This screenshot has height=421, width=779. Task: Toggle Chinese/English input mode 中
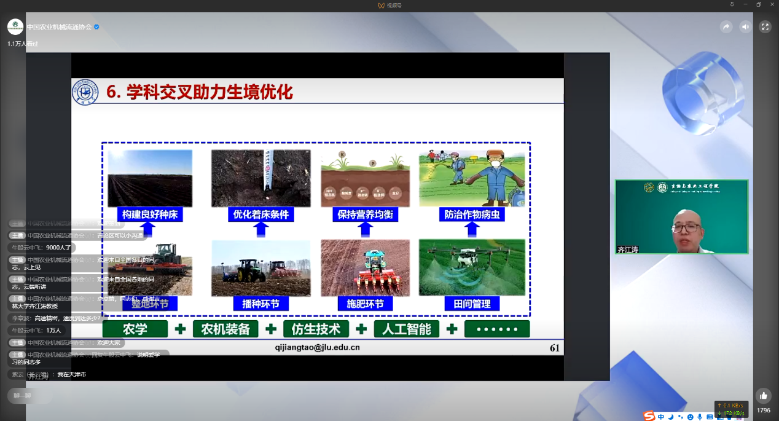pyautogui.click(x=661, y=417)
